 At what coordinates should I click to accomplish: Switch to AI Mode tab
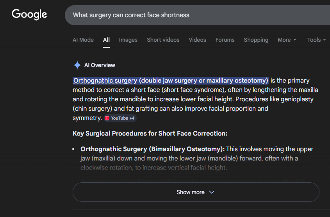(x=83, y=40)
